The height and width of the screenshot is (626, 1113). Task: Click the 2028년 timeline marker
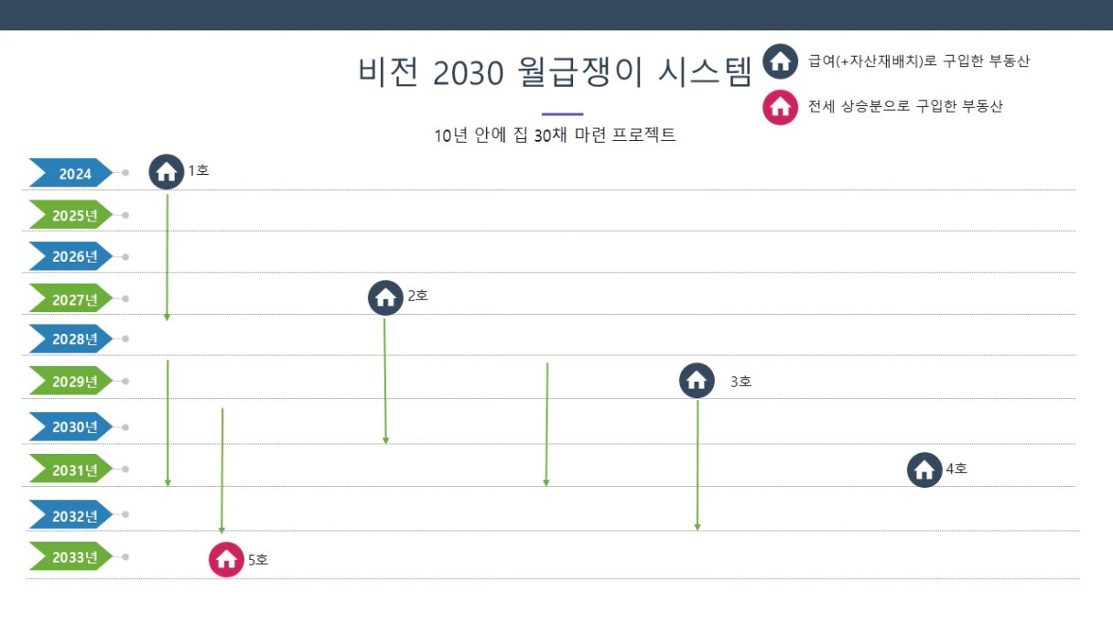coord(71,339)
